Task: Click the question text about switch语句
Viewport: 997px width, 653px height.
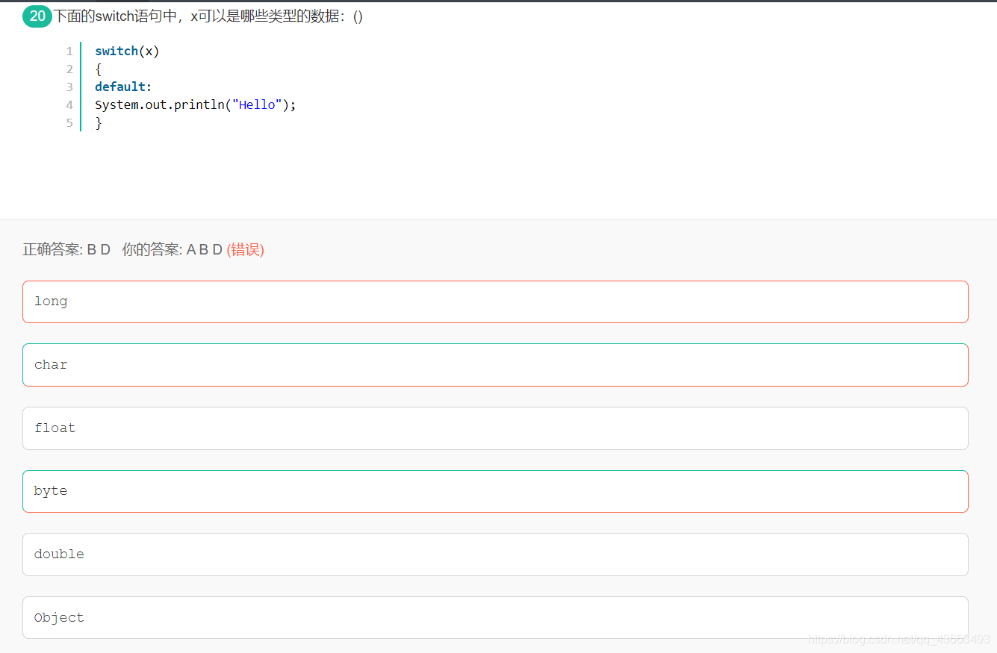Action: tap(208, 16)
